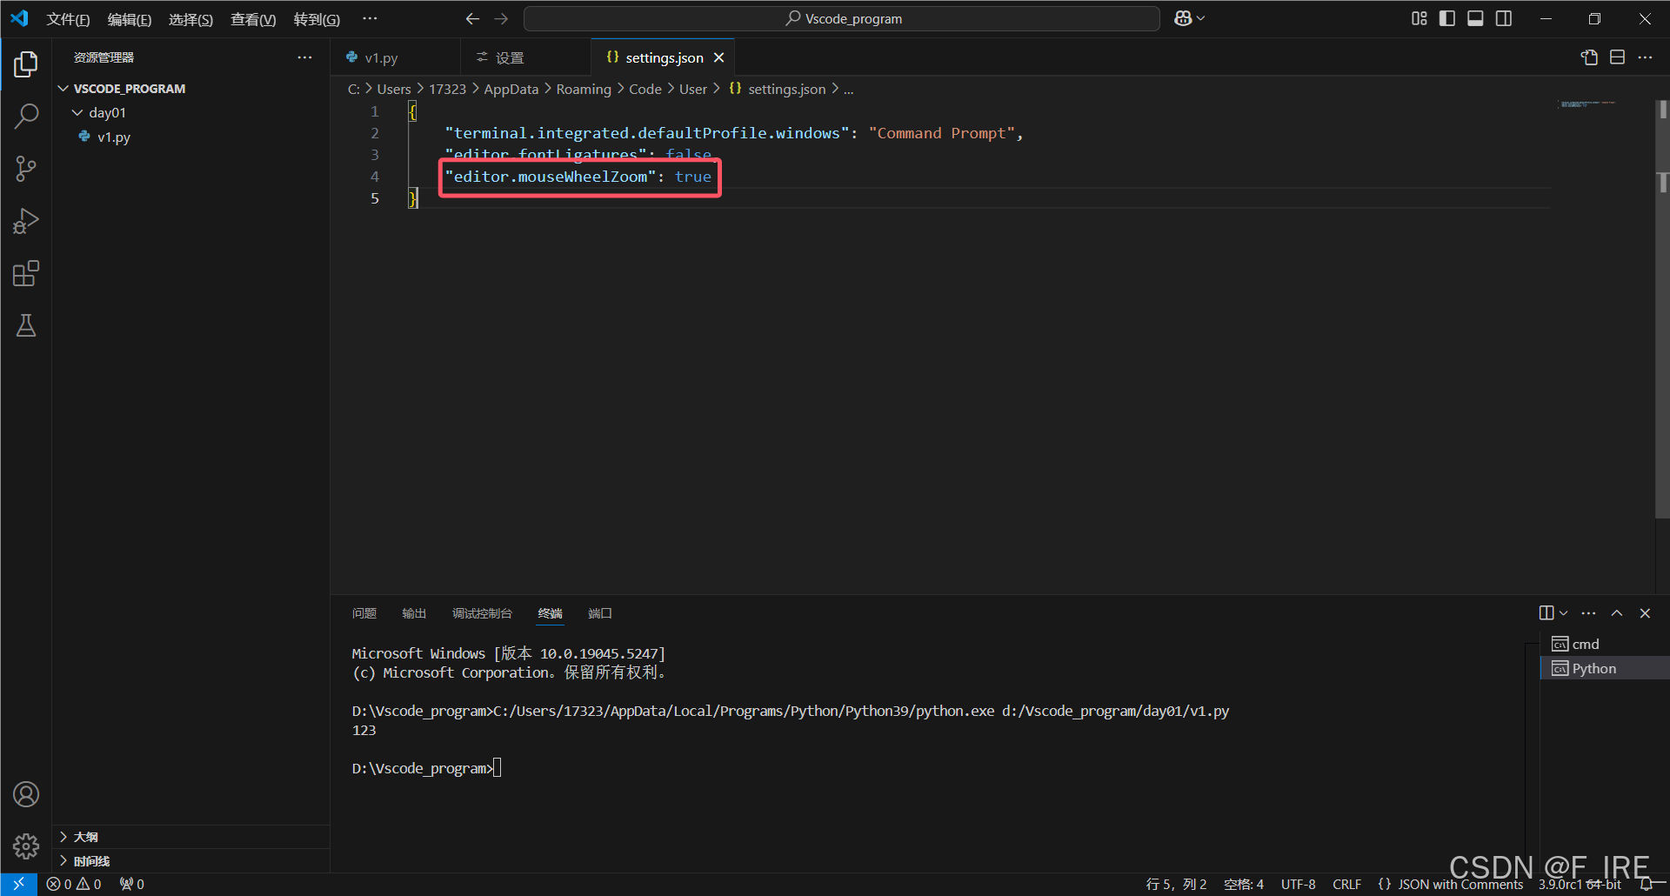The image size is (1670, 896).
Task: Change end of line sequence CRLF
Action: 1346,884
